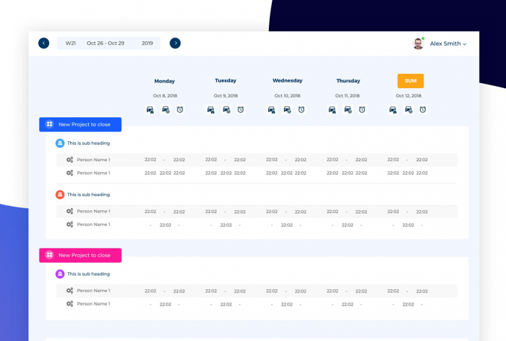Screen dimensions: 506x341
Task: Click Wednesday's car with alert badge icon
Action: (x=272, y=110)
